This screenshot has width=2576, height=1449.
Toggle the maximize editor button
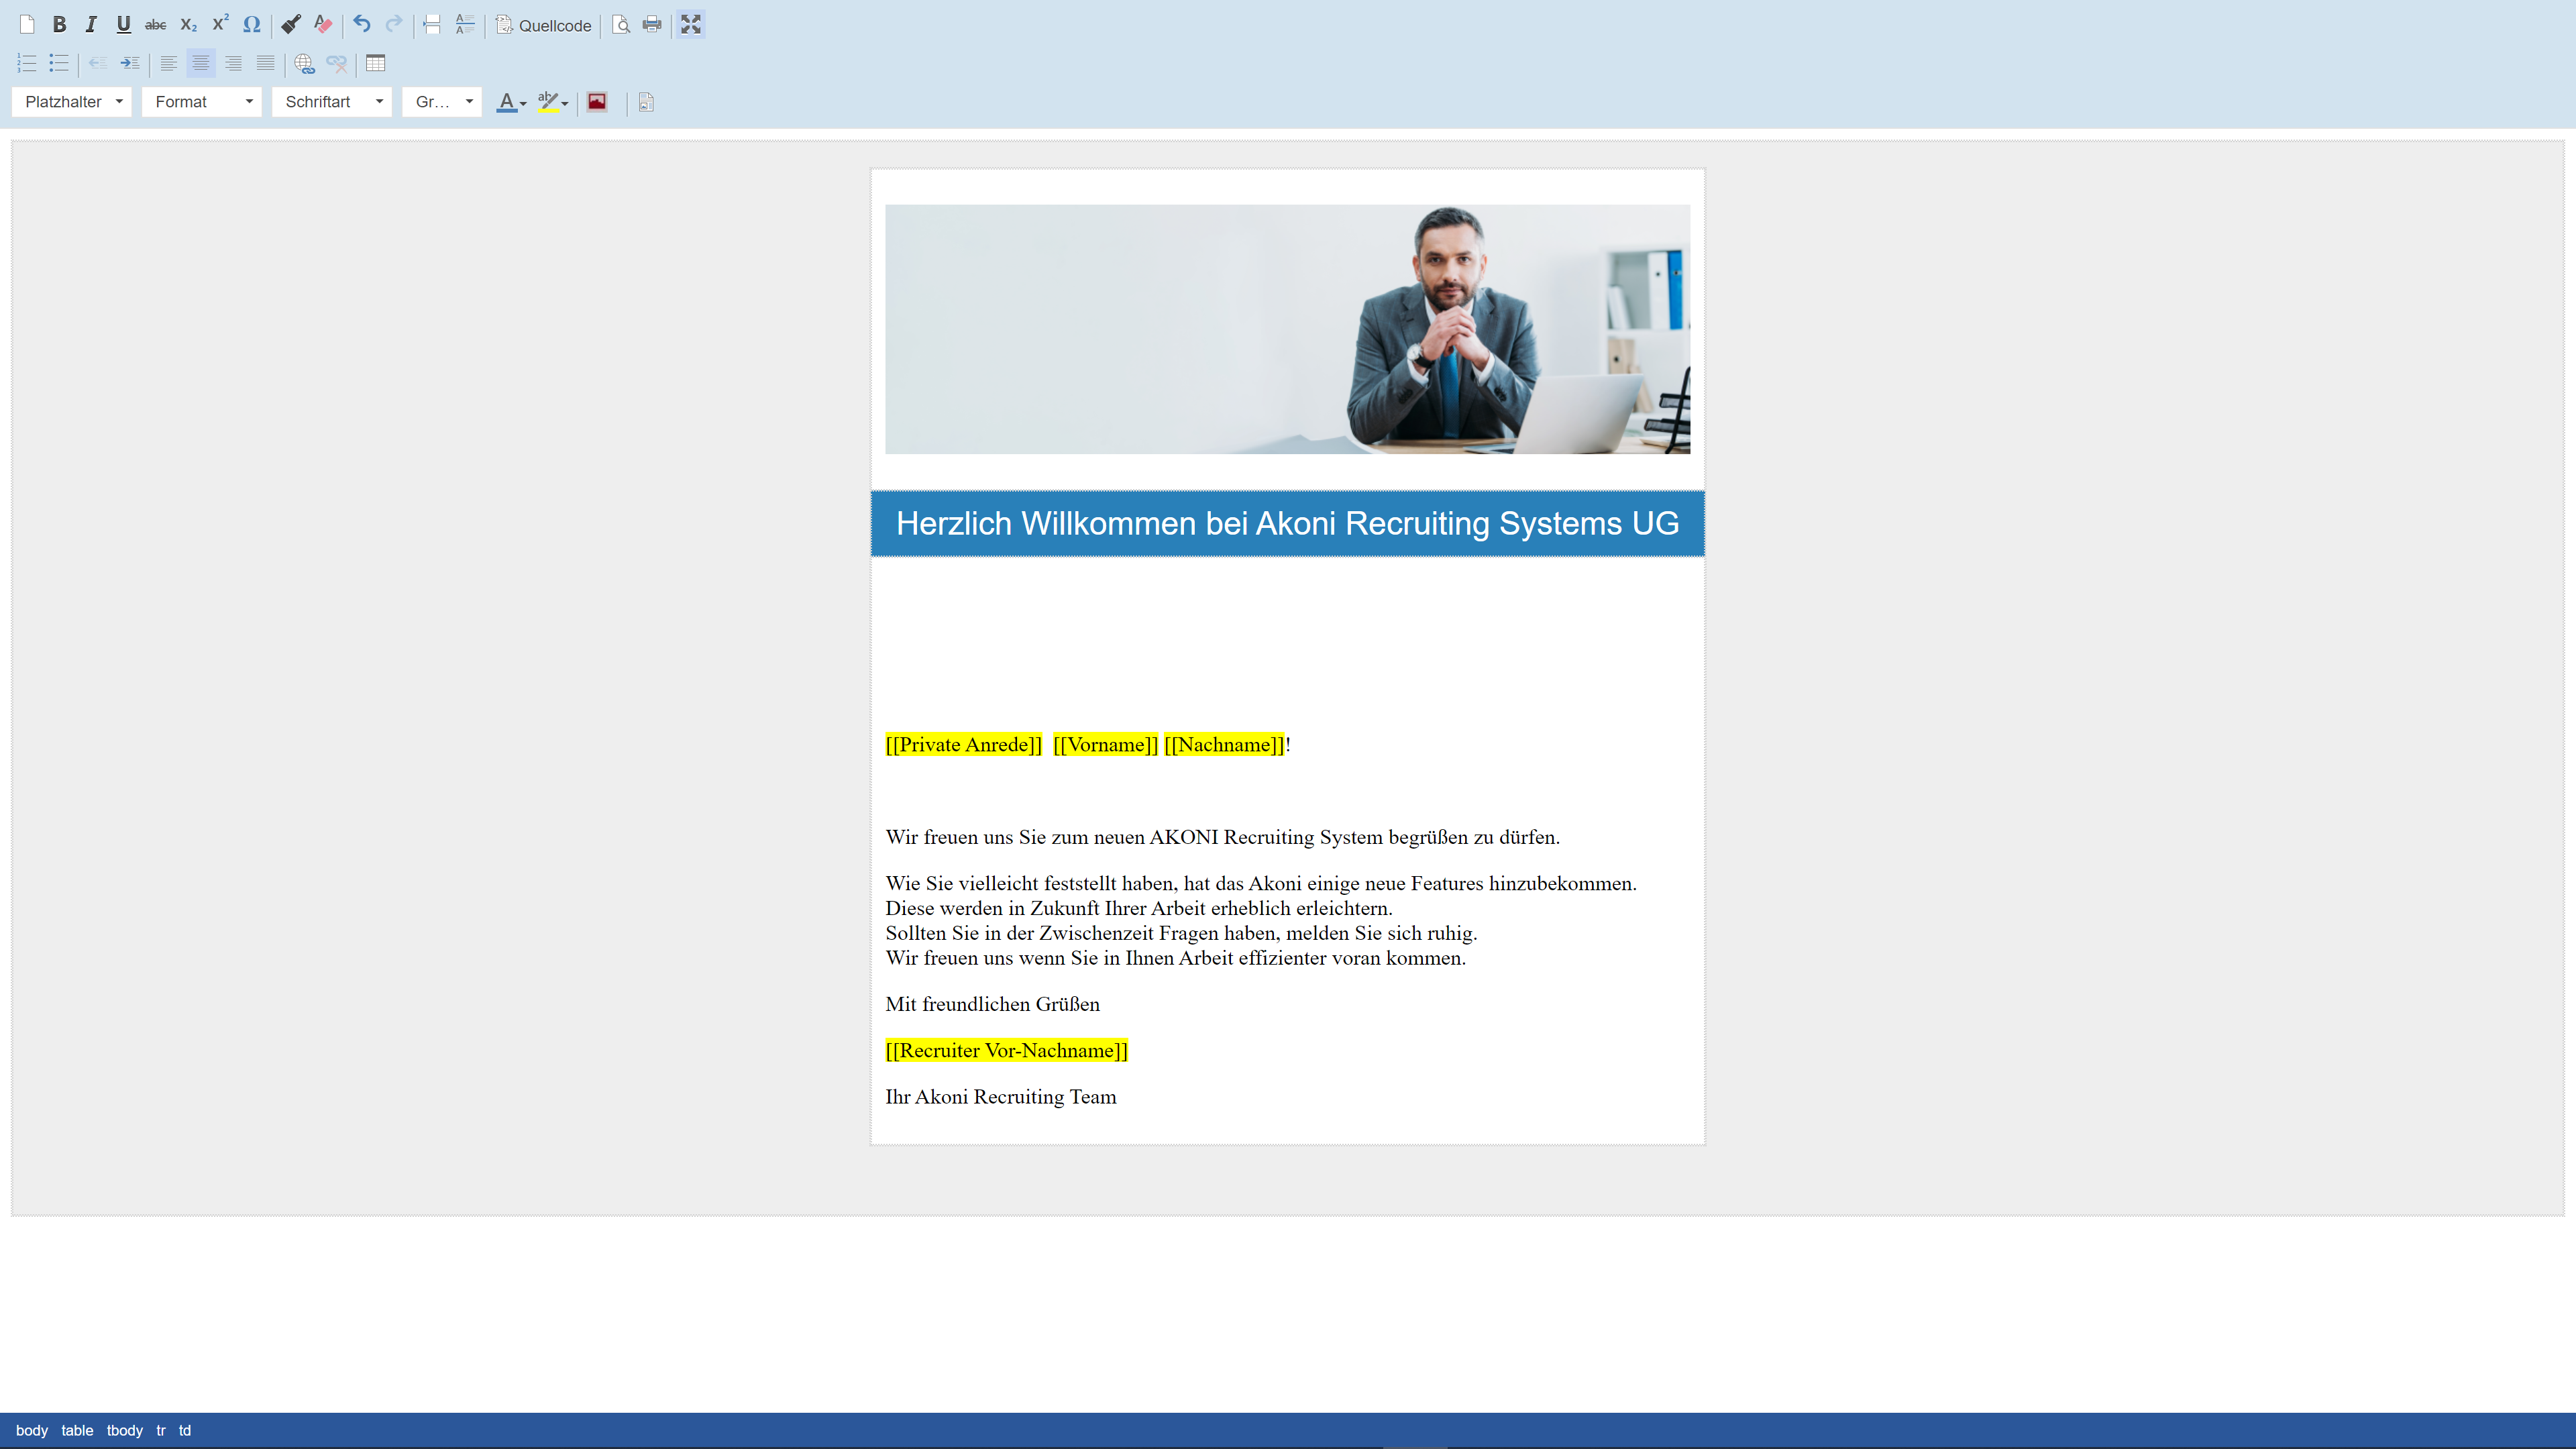coord(691,25)
